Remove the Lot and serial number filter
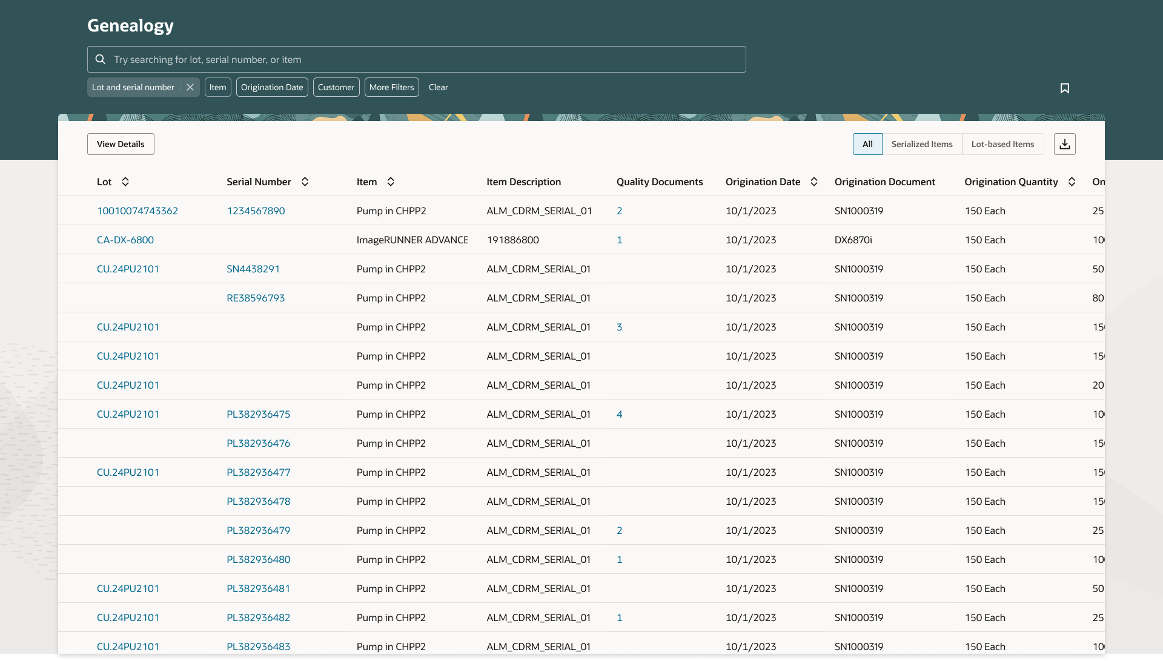The height and width of the screenshot is (661, 1163). coord(190,87)
